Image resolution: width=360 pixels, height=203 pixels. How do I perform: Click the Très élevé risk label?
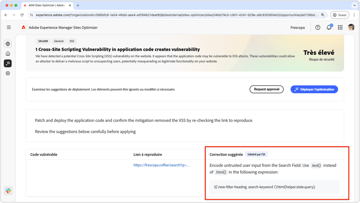pos(319,53)
